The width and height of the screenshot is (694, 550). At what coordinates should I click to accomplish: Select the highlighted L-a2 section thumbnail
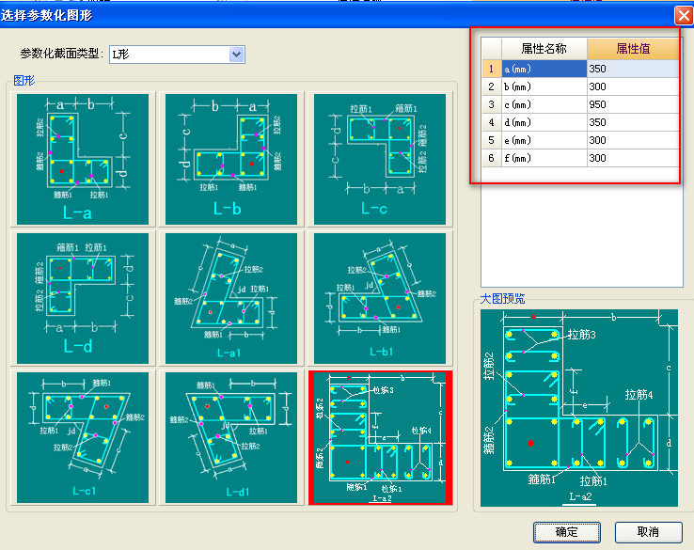tap(380, 437)
